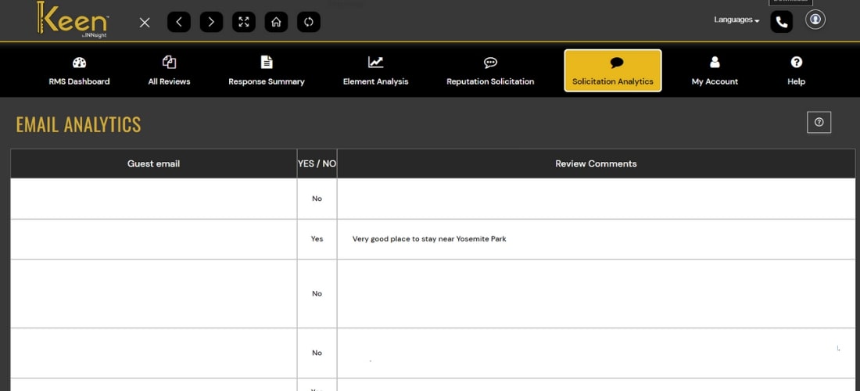The width and height of the screenshot is (860, 391).
Task: Close the viewer with the X icon
Action: point(145,22)
